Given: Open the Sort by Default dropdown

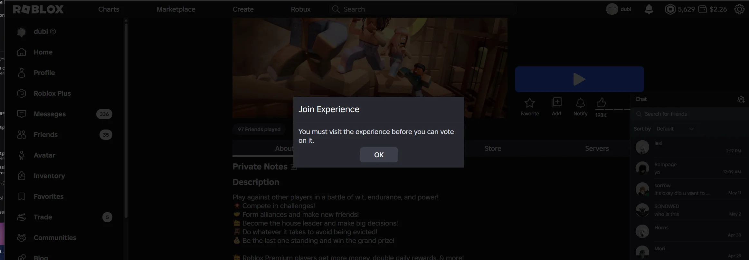Looking at the screenshot, I should click(x=675, y=129).
